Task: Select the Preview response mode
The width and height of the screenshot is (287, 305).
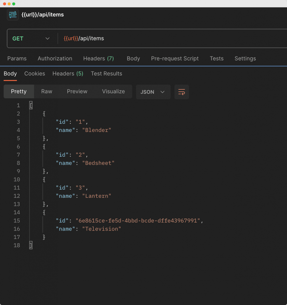Action: 77,91
